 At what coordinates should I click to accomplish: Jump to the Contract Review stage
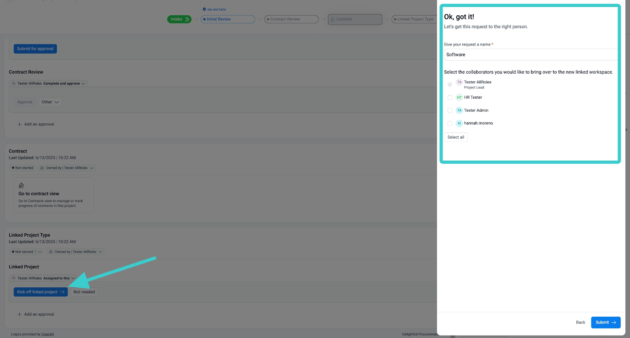click(x=291, y=19)
